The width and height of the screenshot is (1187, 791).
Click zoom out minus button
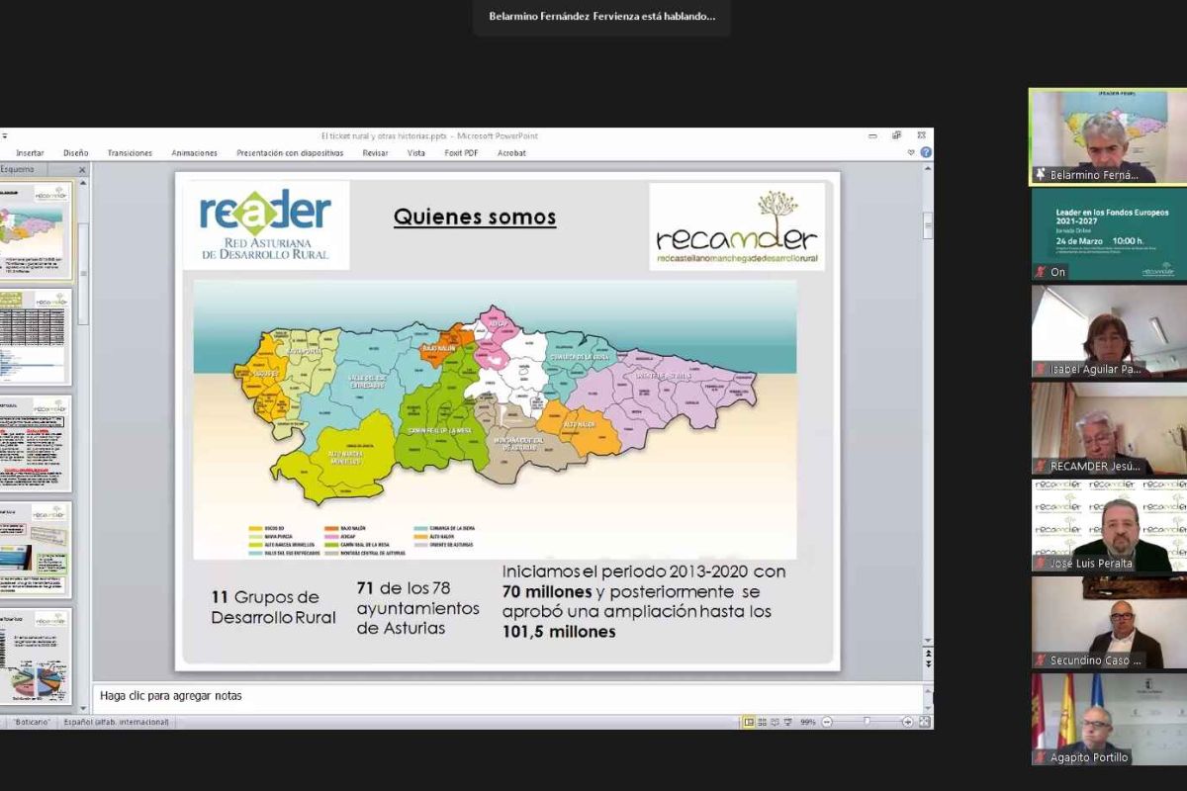pyautogui.click(x=827, y=722)
